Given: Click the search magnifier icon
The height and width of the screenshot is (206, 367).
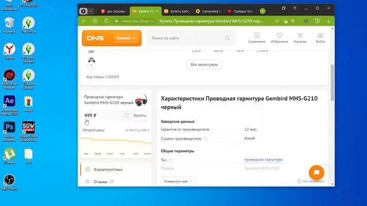Looking at the screenshot, I should pyautogui.click(x=228, y=38).
